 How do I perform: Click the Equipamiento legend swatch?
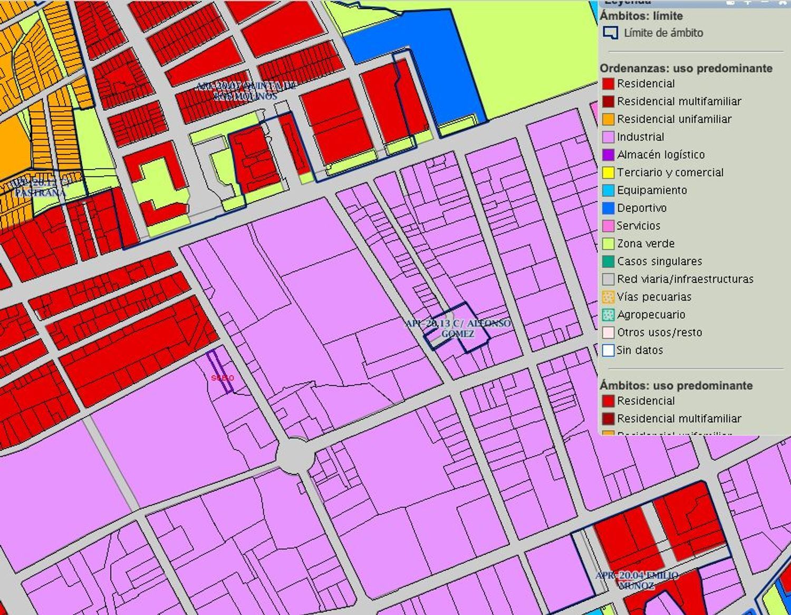click(608, 191)
